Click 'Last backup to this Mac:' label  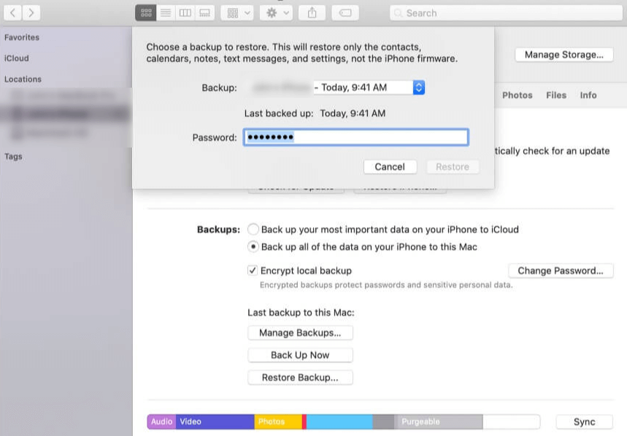tap(301, 313)
